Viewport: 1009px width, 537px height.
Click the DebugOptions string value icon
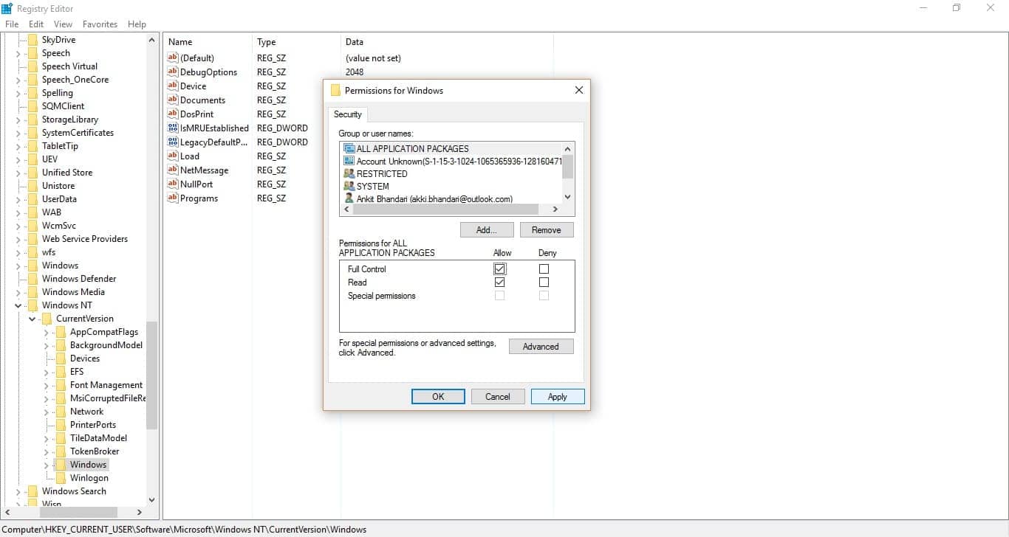tap(174, 72)
